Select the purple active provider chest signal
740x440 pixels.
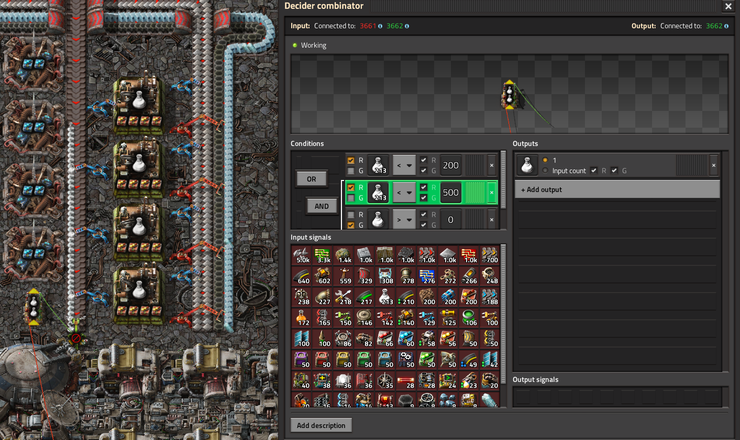tap(302, 360)
